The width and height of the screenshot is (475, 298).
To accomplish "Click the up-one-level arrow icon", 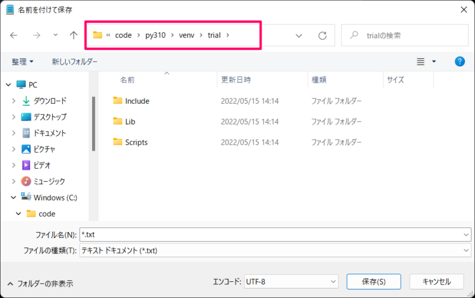I will click(74, 36).
